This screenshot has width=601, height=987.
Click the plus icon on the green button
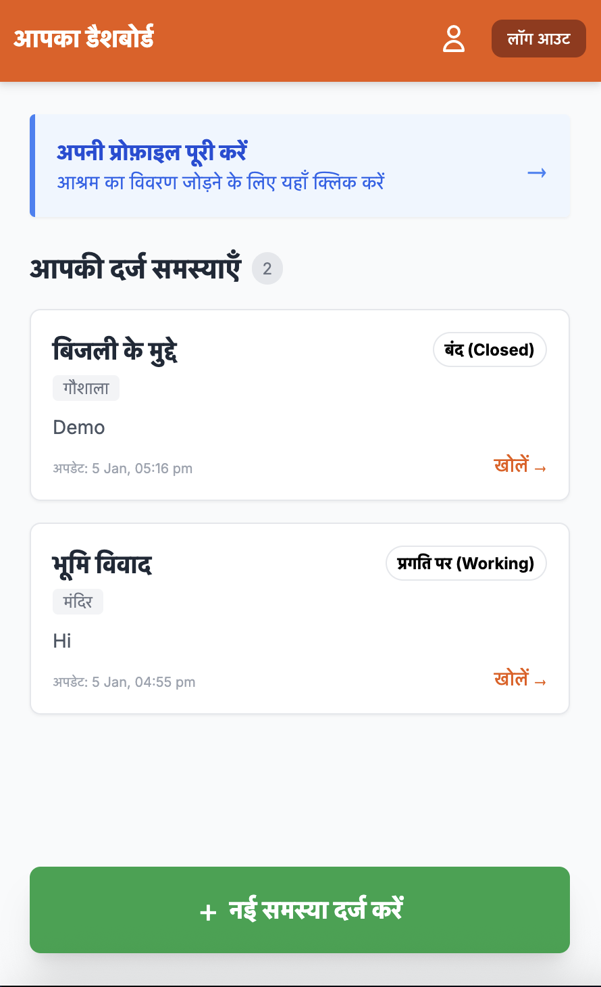(x=208, y=912)
